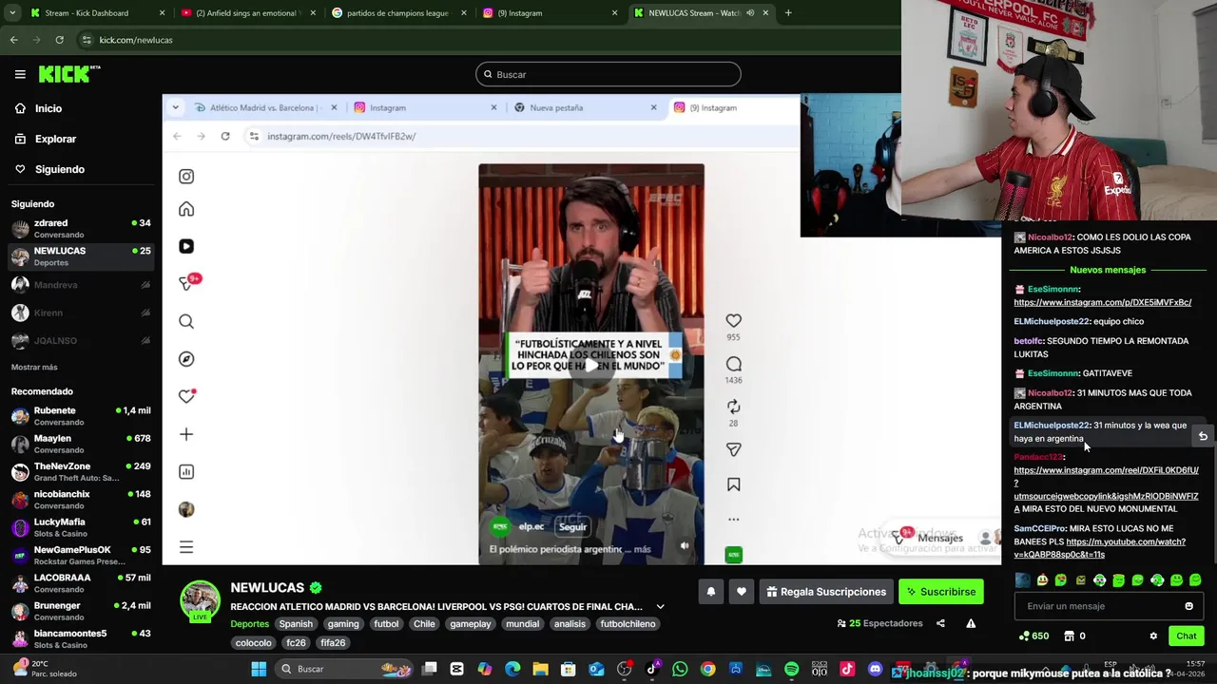Share the stream via share icon
The height and width of the screenshot is (684, 1217).
click(x=940, y=623)
